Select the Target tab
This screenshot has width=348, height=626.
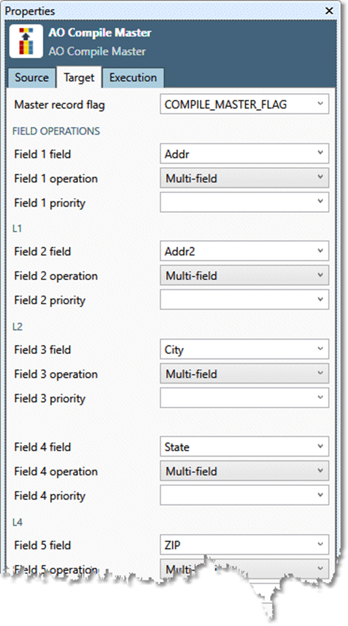[79, 77]
